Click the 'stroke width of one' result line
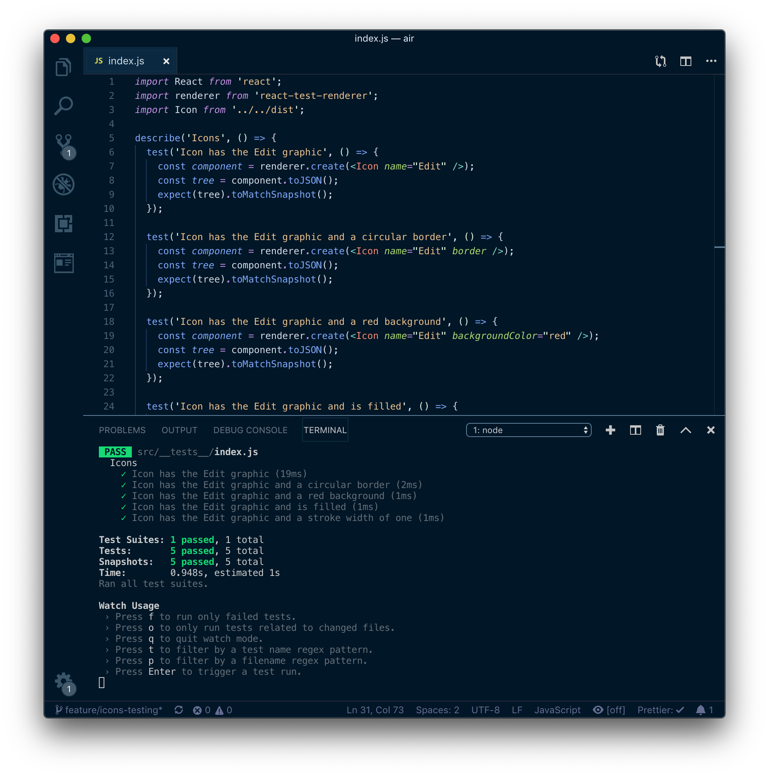Viewport: 769px width, 776px height. pos(282,518)
